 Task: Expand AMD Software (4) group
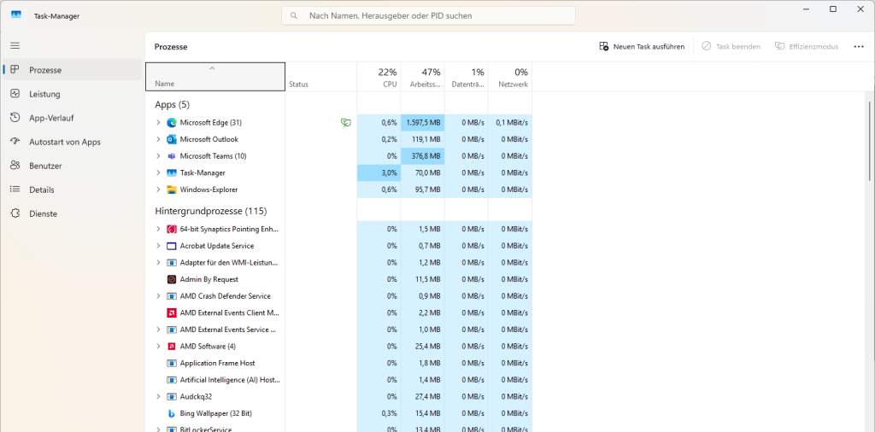click(158, 346)
